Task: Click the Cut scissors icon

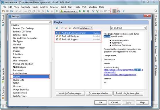Action: [x=26, y=11]
